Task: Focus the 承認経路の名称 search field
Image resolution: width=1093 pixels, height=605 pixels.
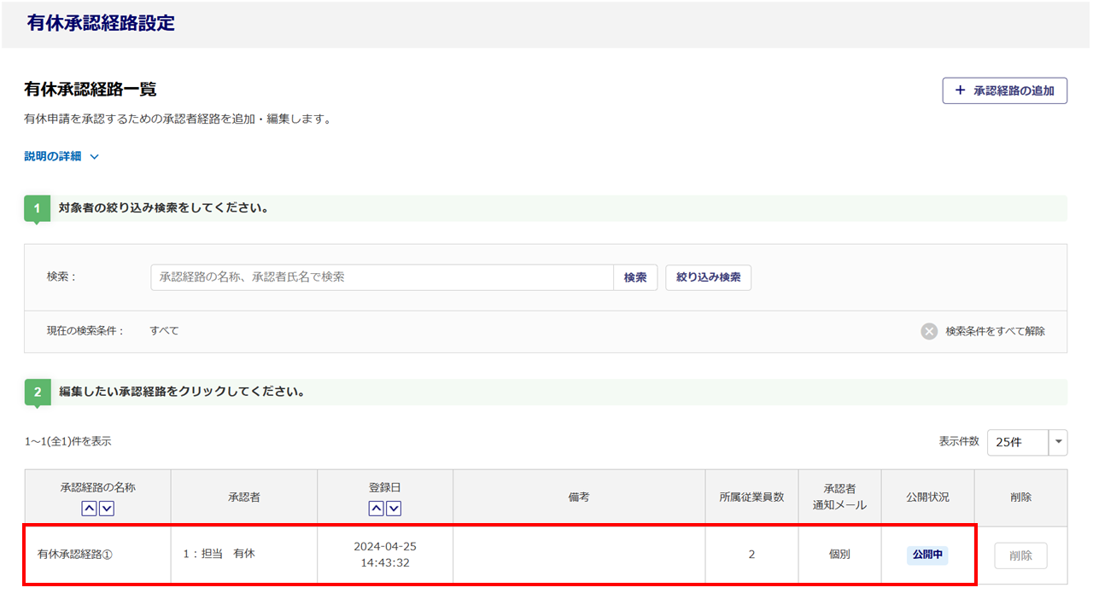Action: point(382,277)
